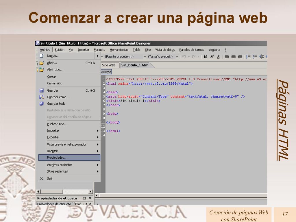Apply bulleted list

coord(255,57)
